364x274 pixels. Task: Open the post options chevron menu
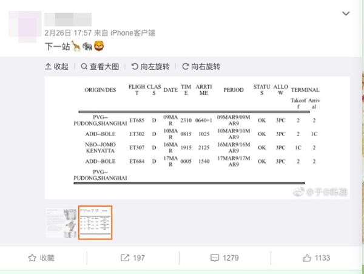click(346, 13)
